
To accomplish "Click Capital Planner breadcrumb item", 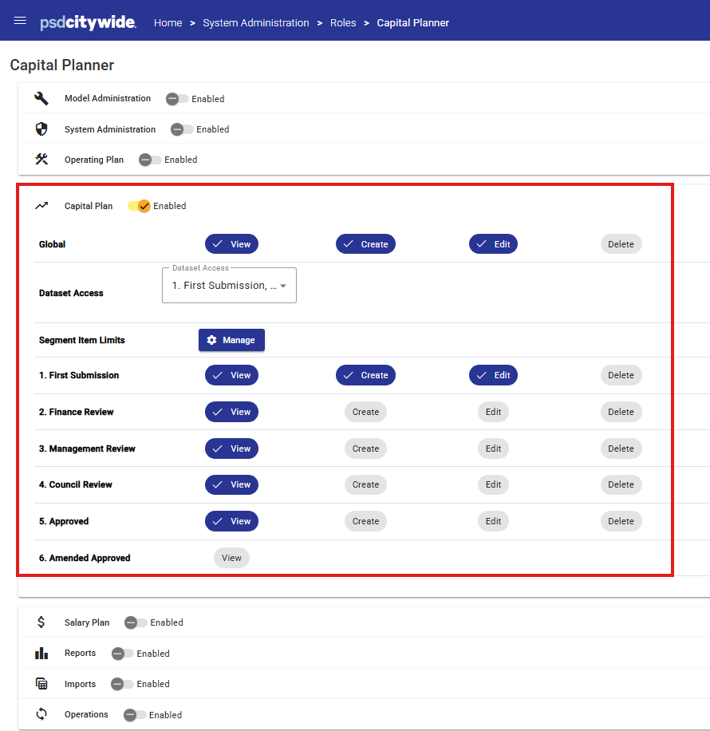I will pos(413,23).
